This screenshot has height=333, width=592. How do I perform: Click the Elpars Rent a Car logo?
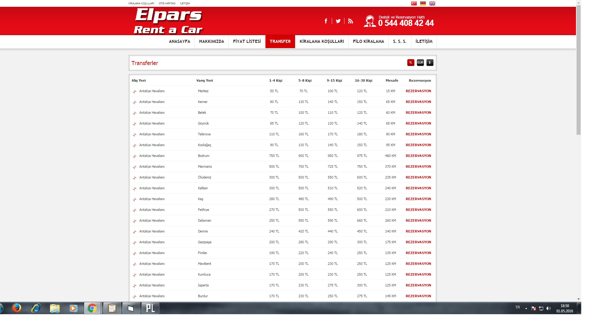pyautogui.click(x=168, y=21)
